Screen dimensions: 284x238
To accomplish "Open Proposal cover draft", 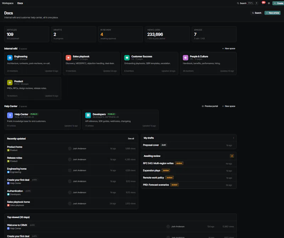I will click(151, 145).
